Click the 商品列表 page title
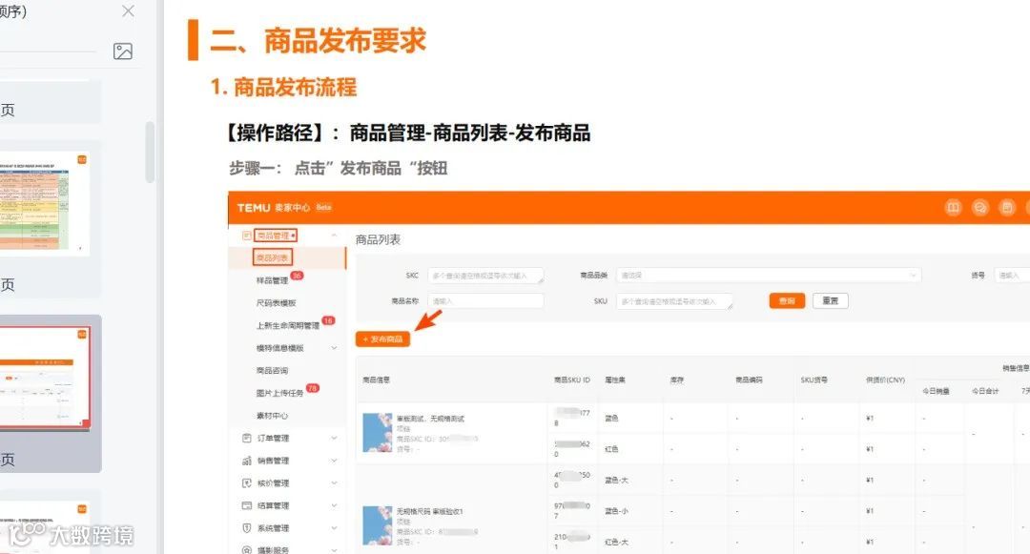The image size is (1030, 554). pos(378,239)
